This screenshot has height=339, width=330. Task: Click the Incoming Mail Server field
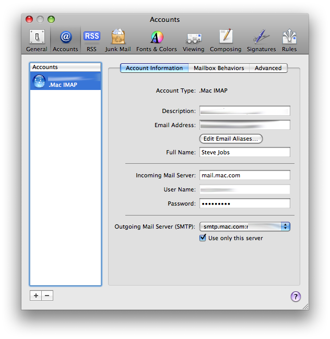pos(245,175)
